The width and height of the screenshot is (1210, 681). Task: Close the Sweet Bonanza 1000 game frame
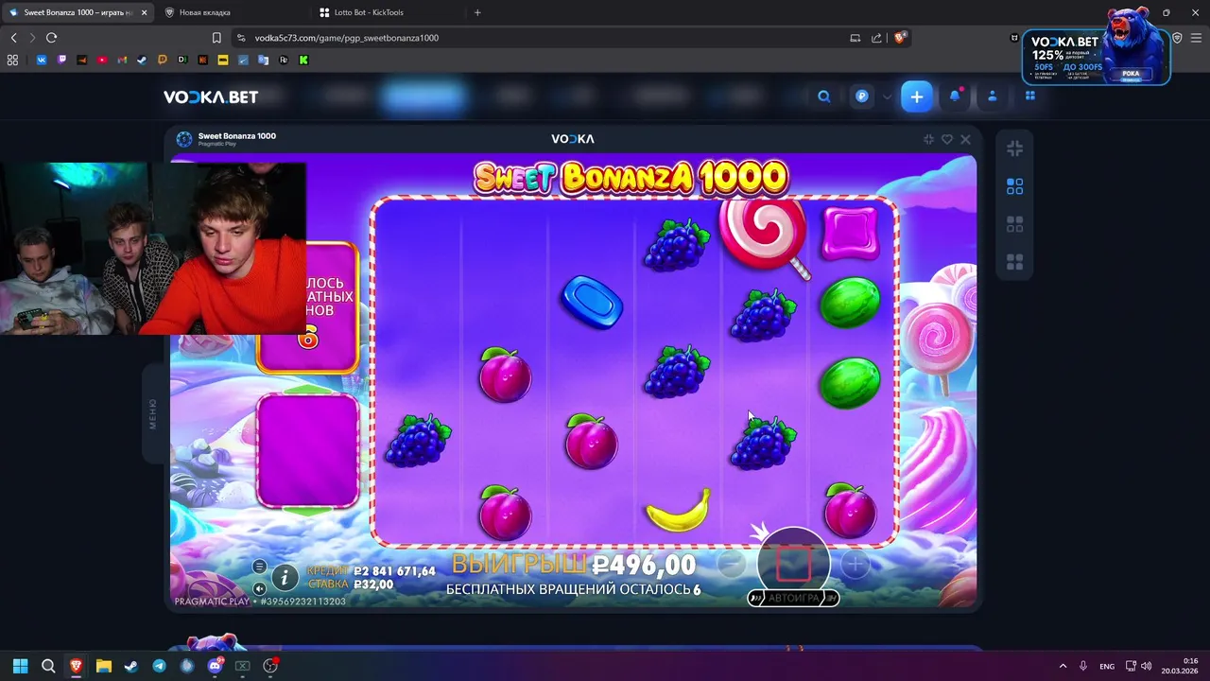point(965,139)
